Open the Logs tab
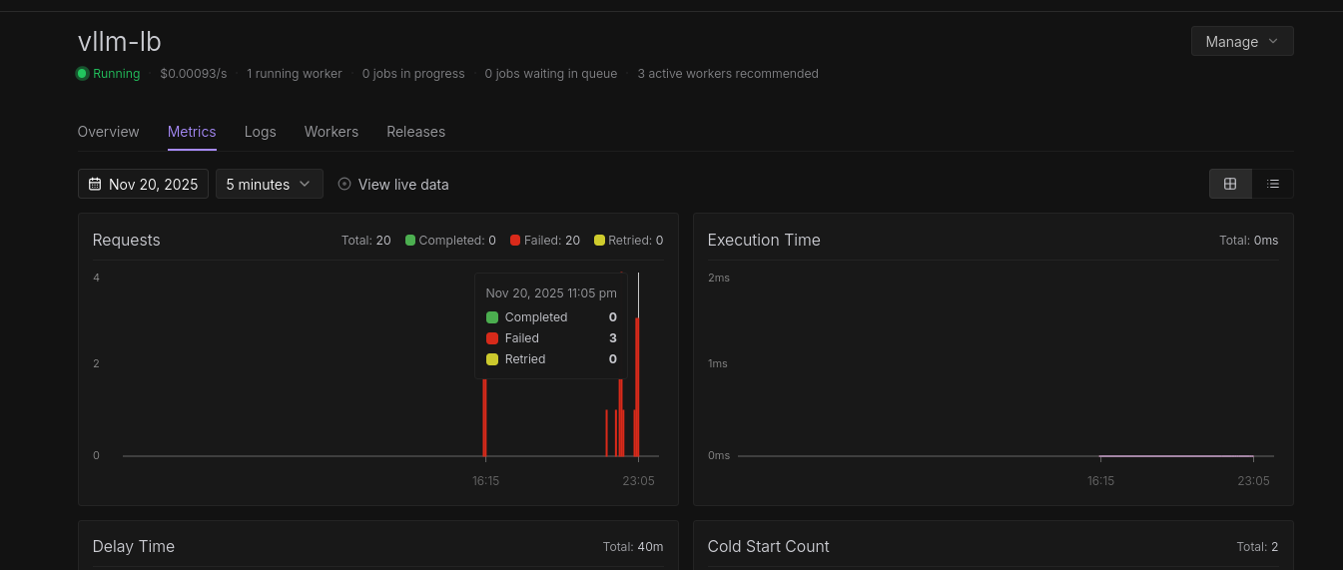Image resolution: width=1343 pixels, height=570 pixels. coord(260,132)
